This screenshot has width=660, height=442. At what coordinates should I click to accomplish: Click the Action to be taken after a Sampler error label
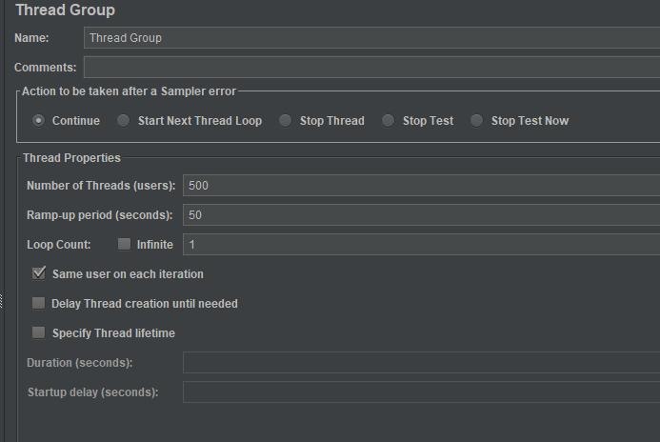pos(129,91)
